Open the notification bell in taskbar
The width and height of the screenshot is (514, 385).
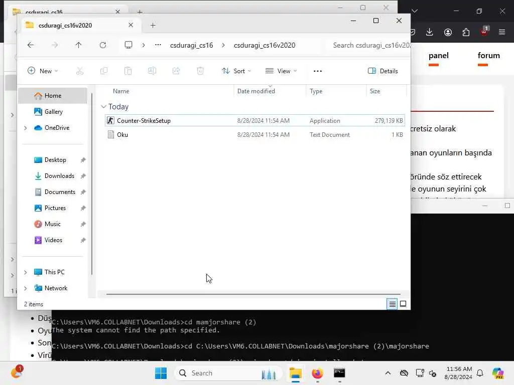pos(480,373)
